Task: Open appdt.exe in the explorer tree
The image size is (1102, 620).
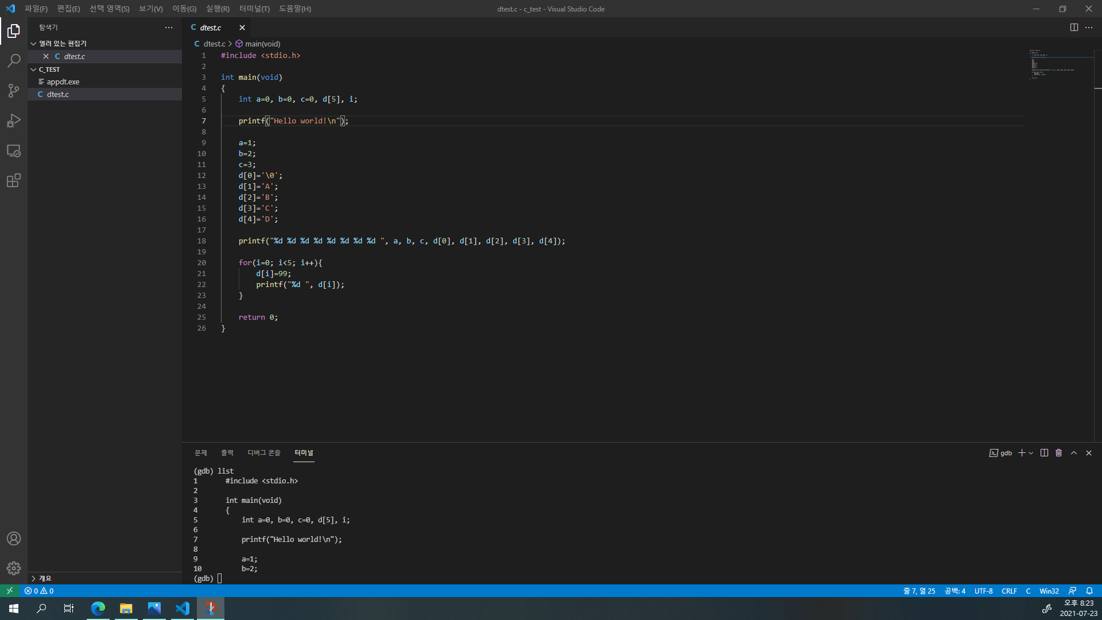Action: (x=63, y=82)
